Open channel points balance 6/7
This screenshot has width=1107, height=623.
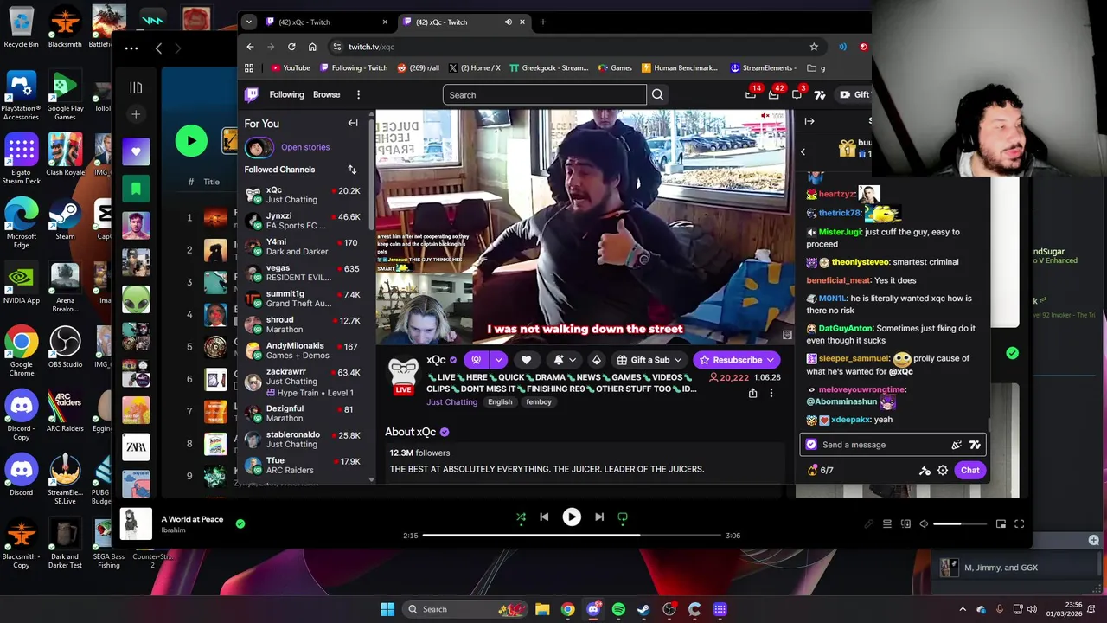(820, 471)
